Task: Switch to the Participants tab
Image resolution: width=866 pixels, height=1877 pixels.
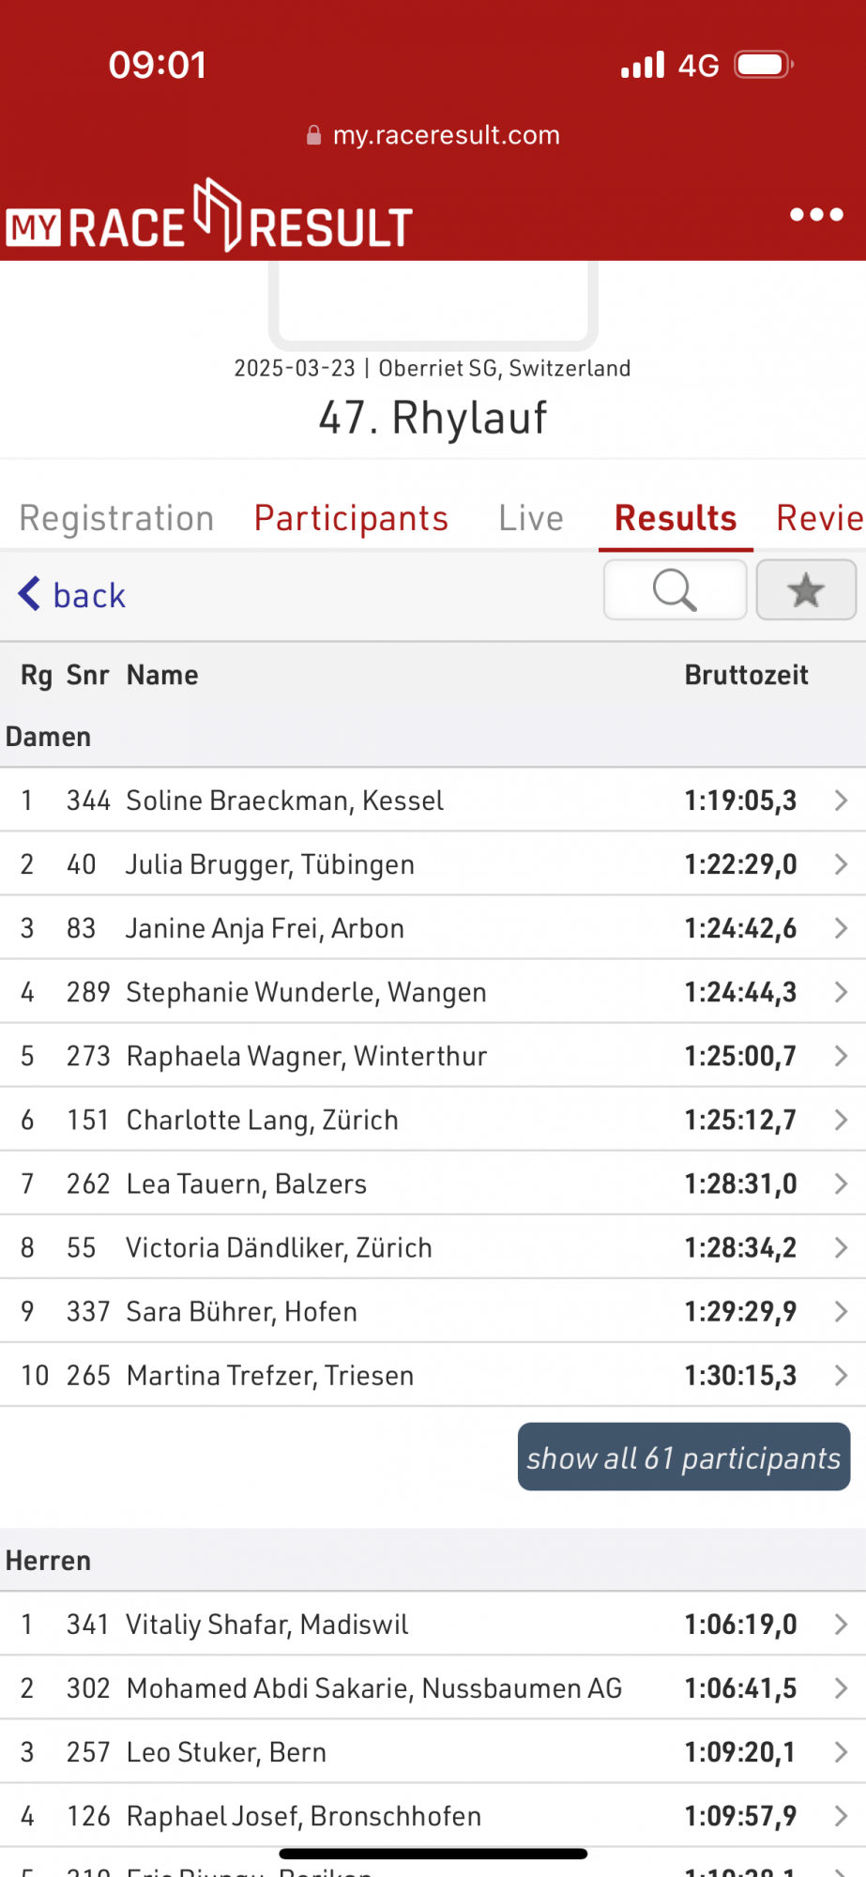Action: [351, 518]
